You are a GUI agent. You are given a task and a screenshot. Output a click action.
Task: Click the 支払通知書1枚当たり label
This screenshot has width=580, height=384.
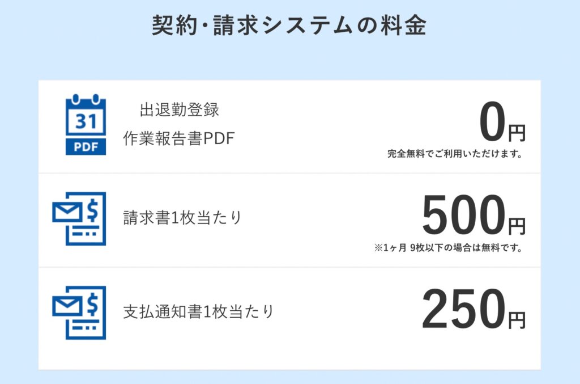[x=198, y=312]
